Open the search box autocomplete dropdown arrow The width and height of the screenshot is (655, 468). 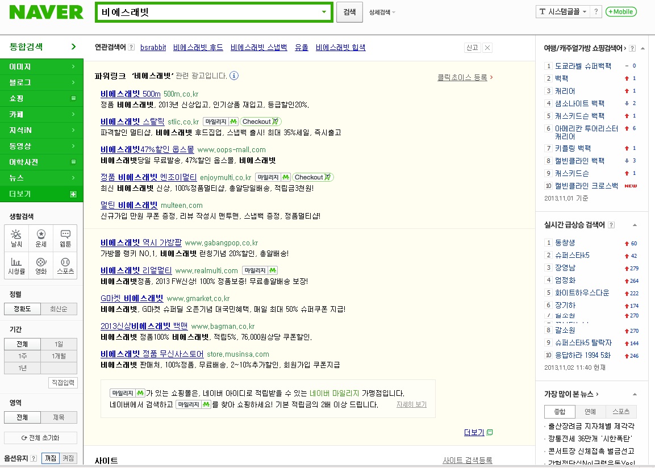tap(324, 12)
